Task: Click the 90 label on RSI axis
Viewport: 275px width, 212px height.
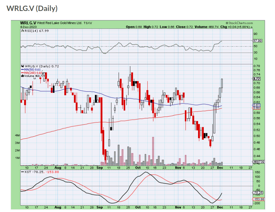Action: click(x=255, y=34)
